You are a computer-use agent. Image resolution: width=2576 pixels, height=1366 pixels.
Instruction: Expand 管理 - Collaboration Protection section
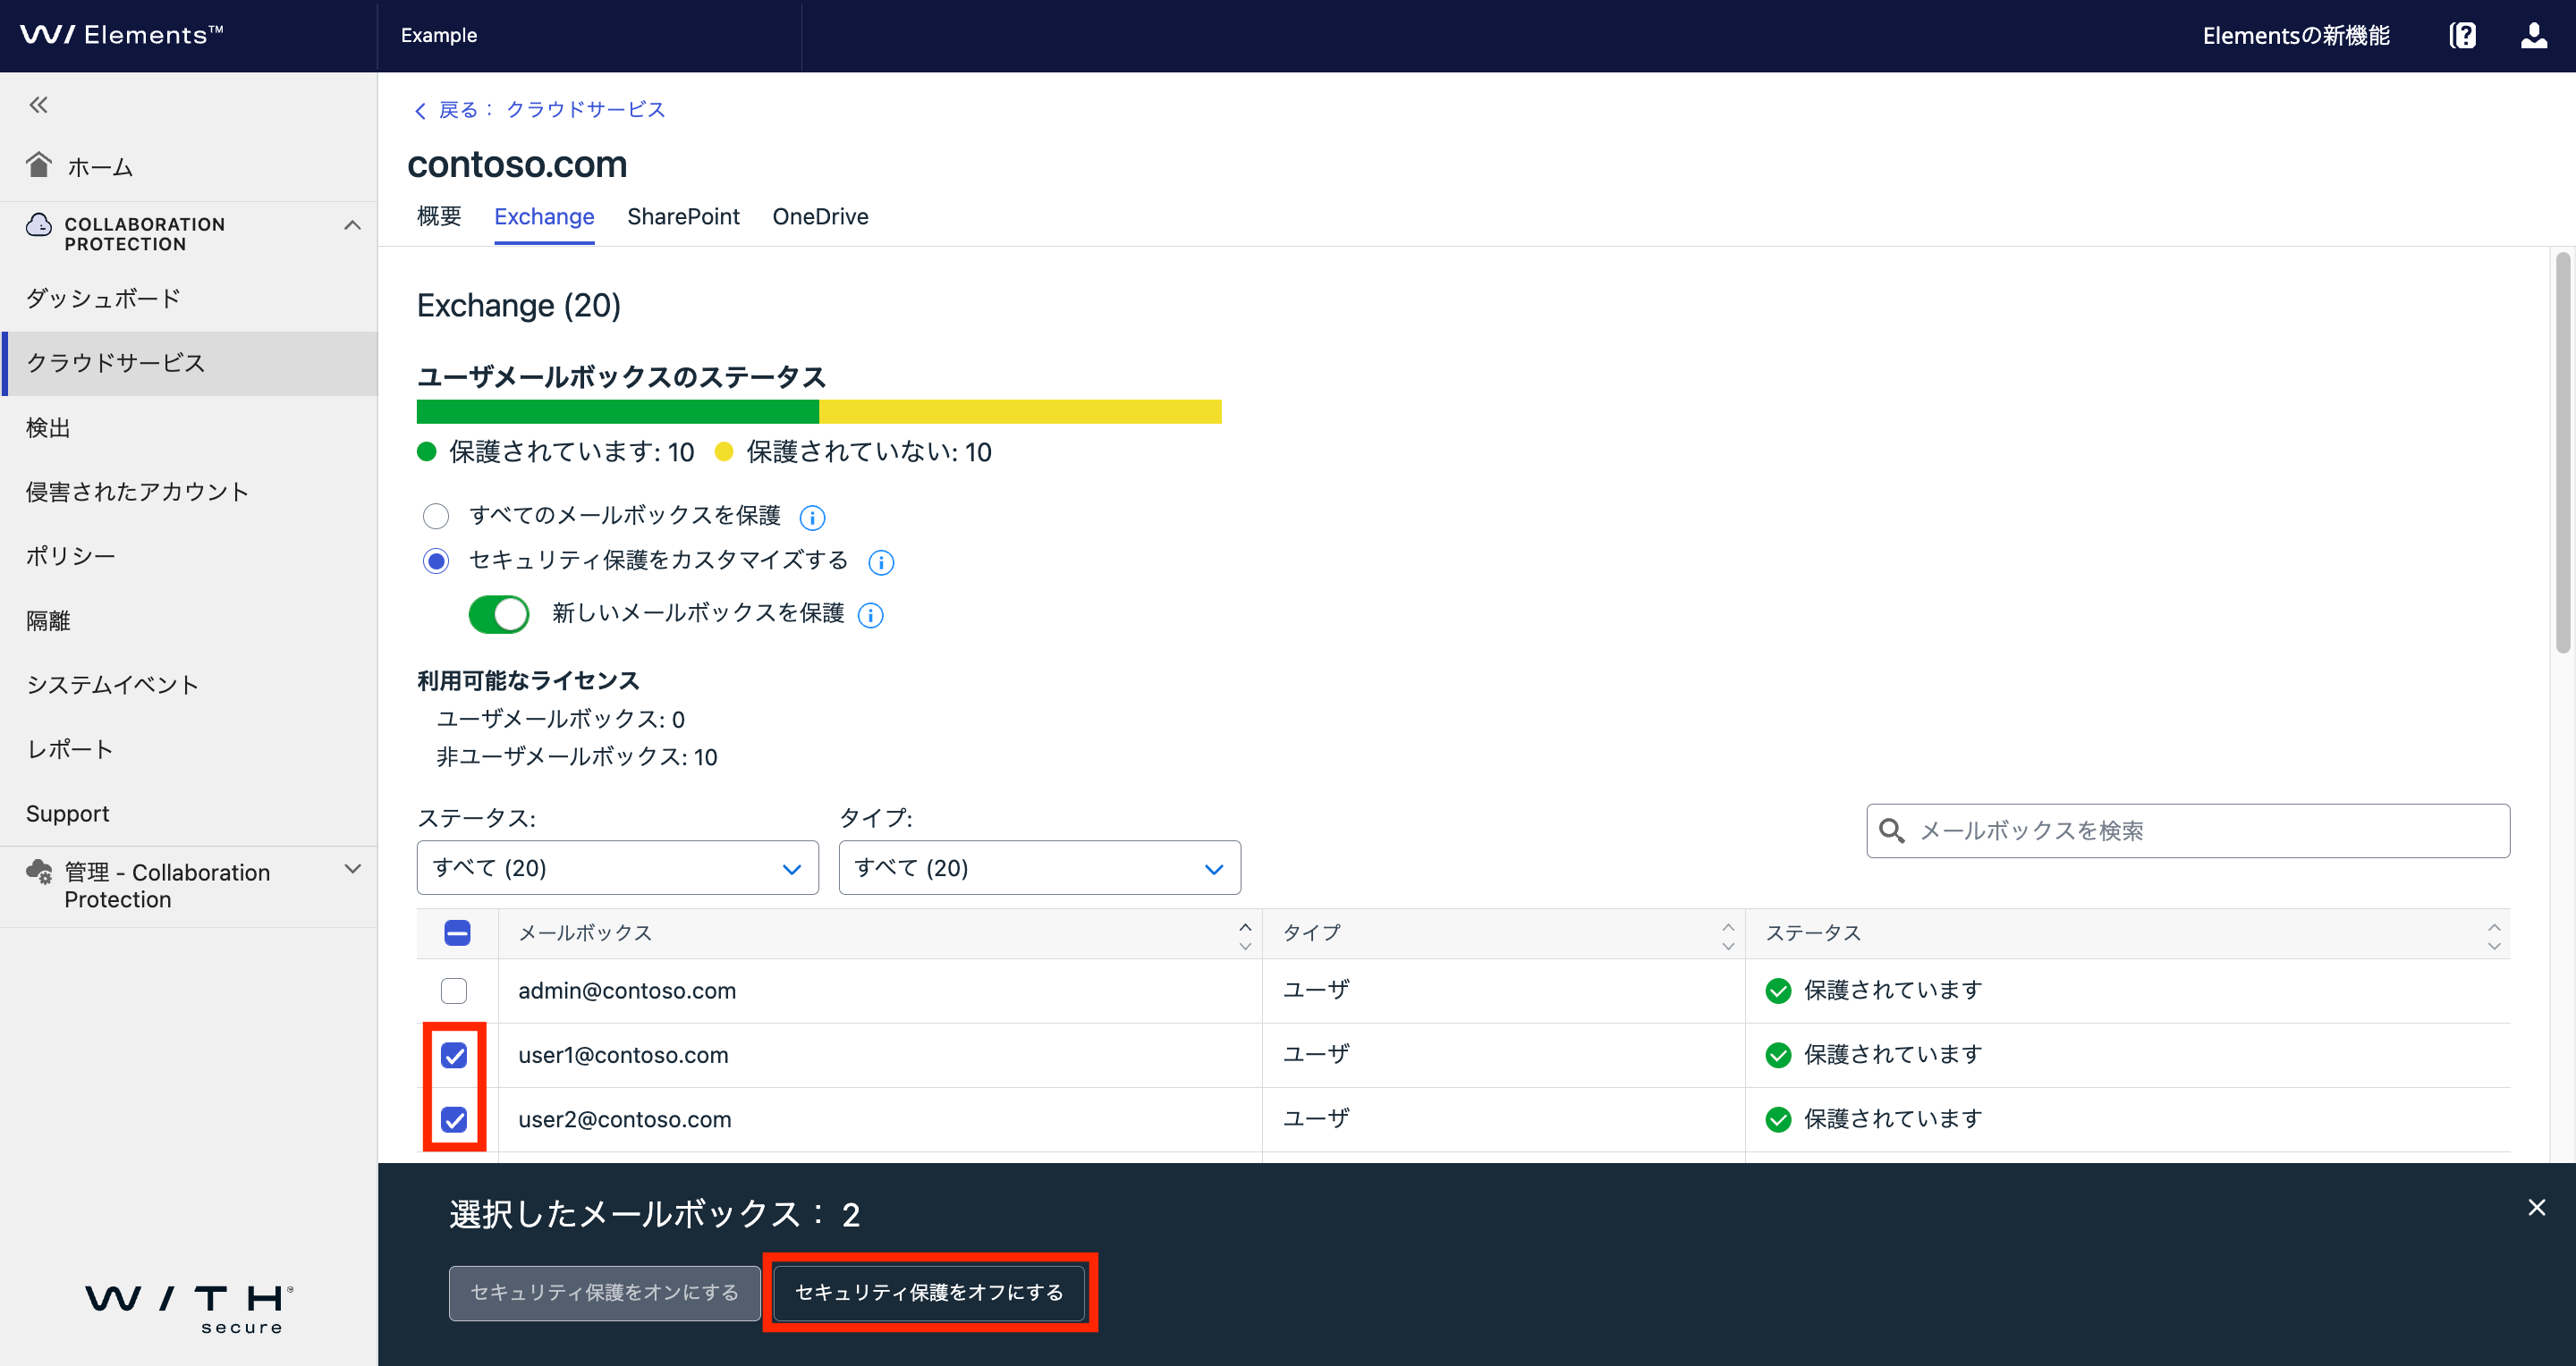352,869
